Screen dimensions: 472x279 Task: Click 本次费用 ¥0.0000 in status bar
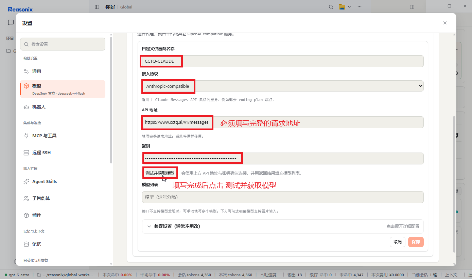tap(387, 275)
